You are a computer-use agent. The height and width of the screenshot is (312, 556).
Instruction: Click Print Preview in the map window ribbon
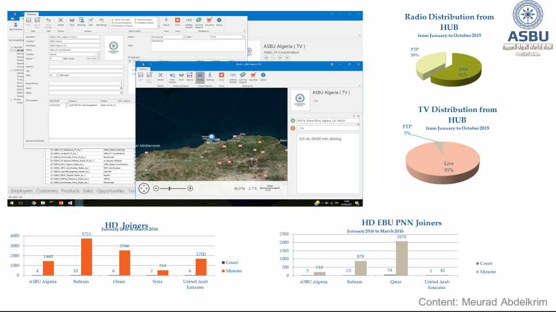click(173, 77)
